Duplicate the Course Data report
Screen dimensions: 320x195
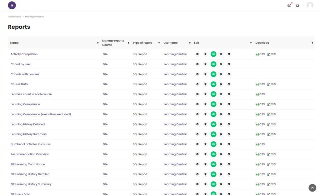pyautogui.click(x=221, y=84)
